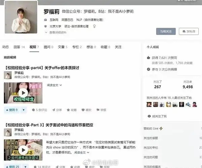Click the gender symbol icon in profile
The image size is (202, 168).
pos(94,26)
